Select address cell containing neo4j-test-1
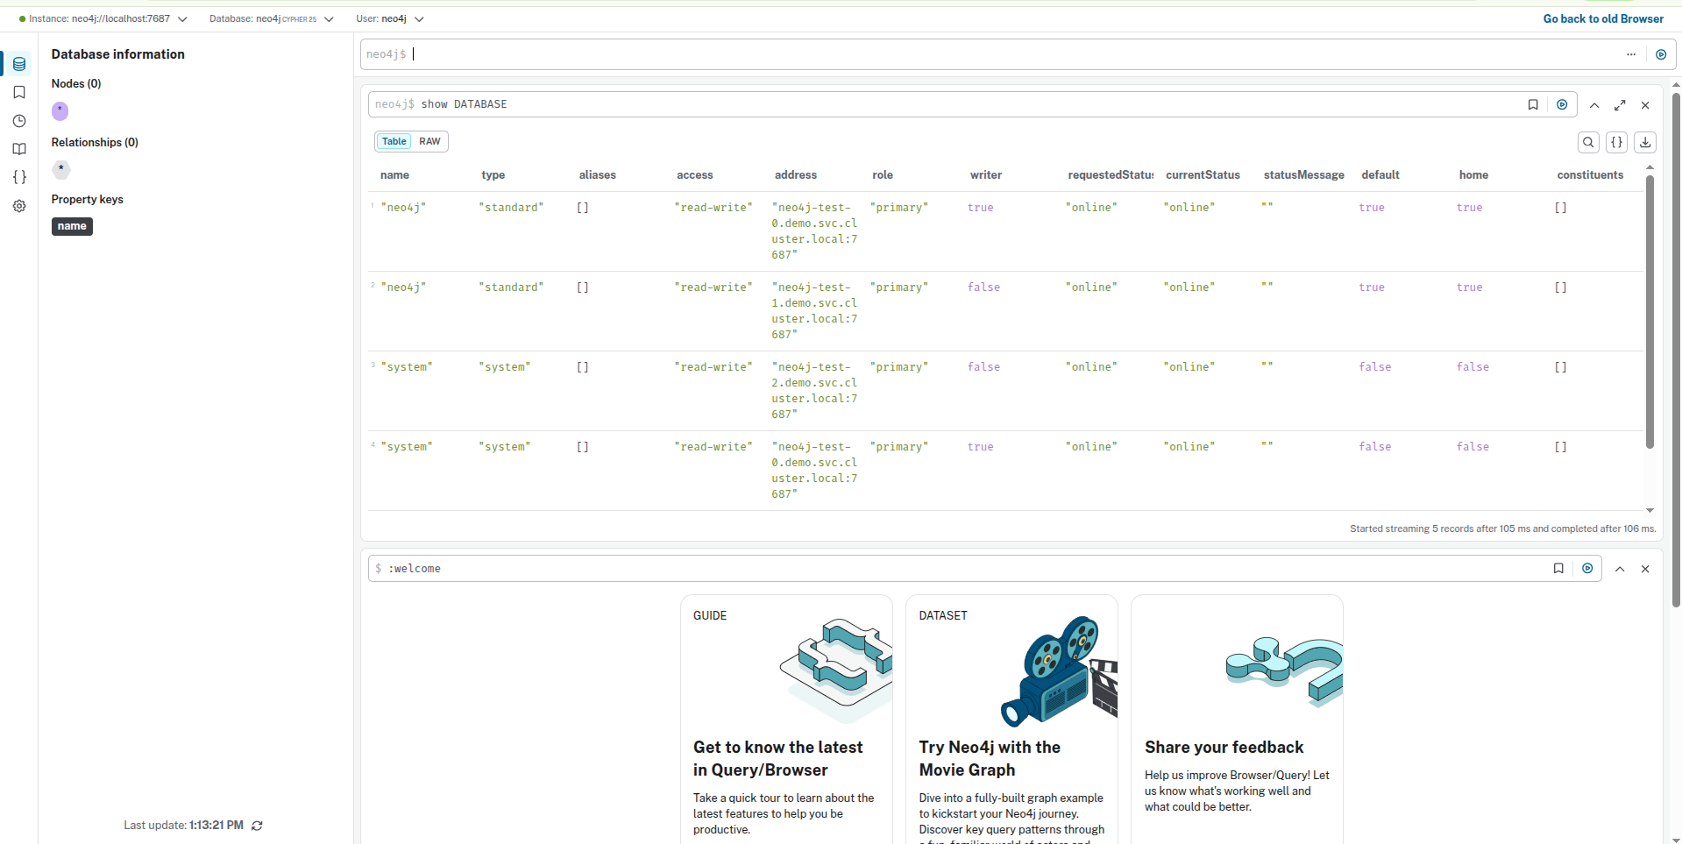Image resolution: width=1682 pixels, height=844 pixels. tap(814, 311)
